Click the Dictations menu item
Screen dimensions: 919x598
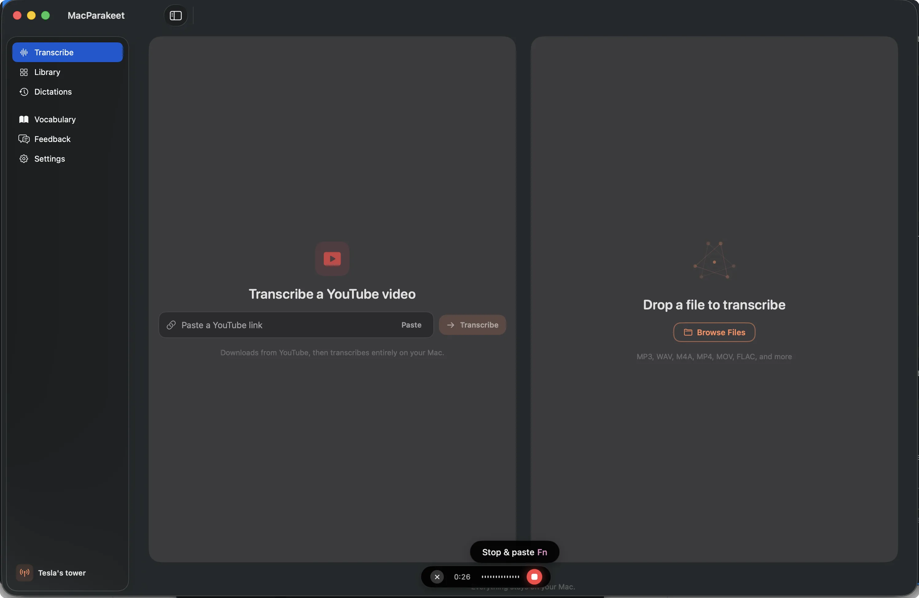[53, 92]
